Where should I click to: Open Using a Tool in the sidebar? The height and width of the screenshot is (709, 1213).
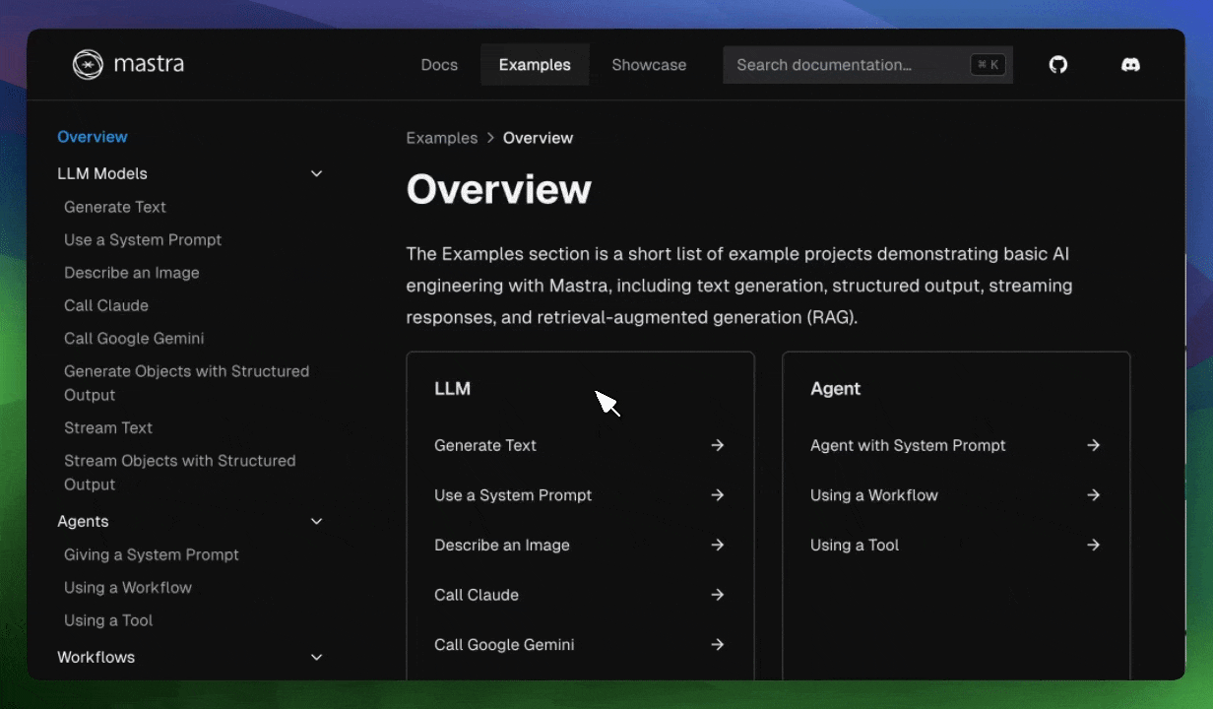(108, 620)
